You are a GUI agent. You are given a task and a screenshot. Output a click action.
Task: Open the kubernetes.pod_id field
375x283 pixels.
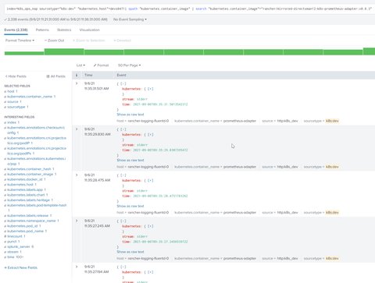pos(23,226)
